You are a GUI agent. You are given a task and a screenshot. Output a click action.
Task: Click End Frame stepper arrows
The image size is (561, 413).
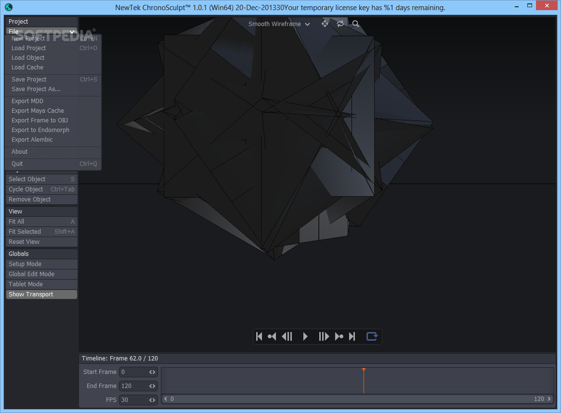(153, 386)
